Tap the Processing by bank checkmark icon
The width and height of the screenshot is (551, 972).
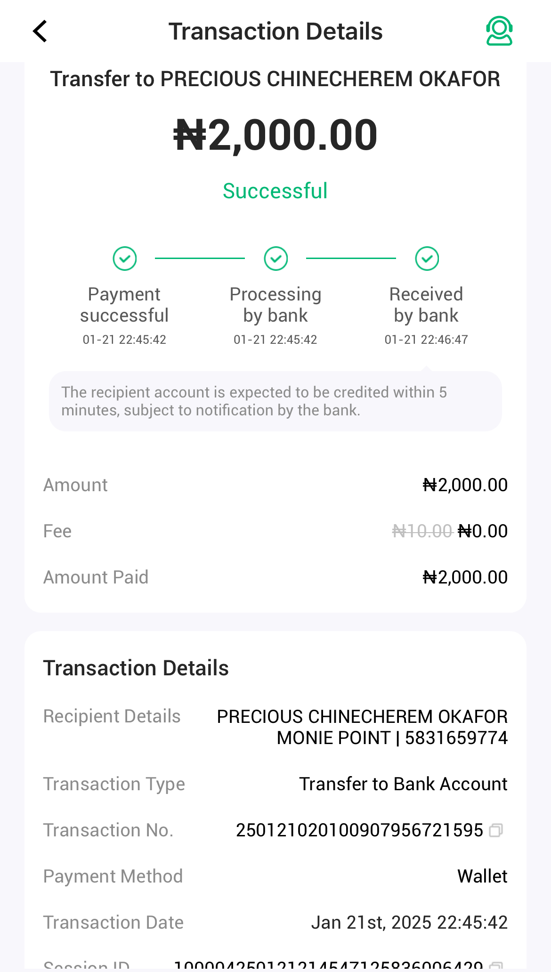click(x=276, y=259)
